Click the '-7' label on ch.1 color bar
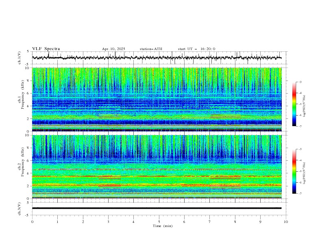322x249 pixels. 300,126
